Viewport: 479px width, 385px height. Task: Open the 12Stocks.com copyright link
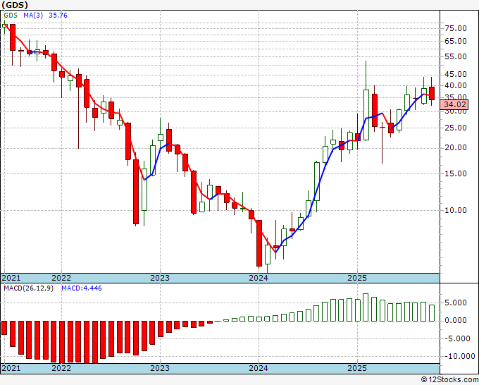click(x=449, y=380)
